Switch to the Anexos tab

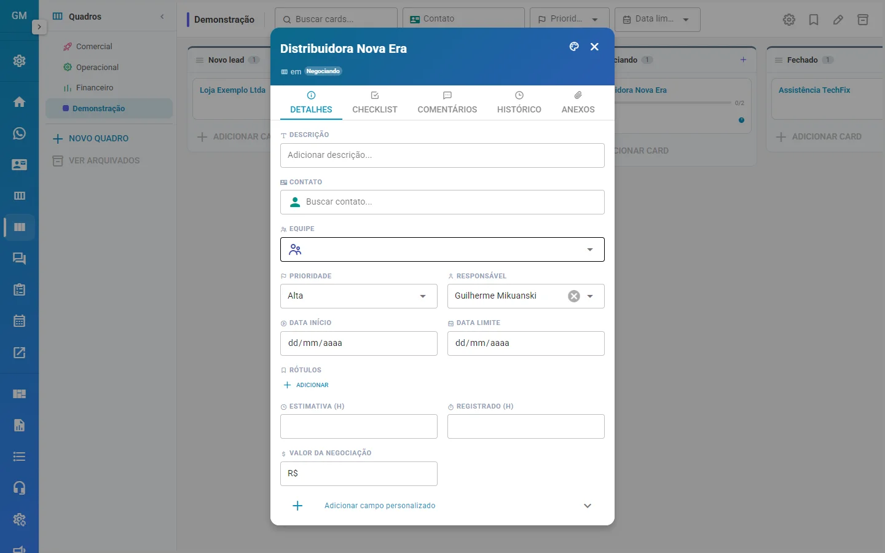tap(578, 103)
